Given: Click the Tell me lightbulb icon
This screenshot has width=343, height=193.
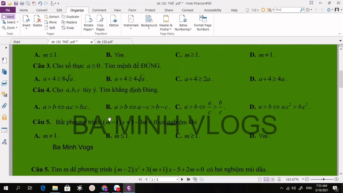Looking at the screenshot, I should click(247, 10).
